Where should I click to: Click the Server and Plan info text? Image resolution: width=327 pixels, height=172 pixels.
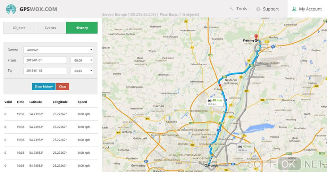[150, 15]
